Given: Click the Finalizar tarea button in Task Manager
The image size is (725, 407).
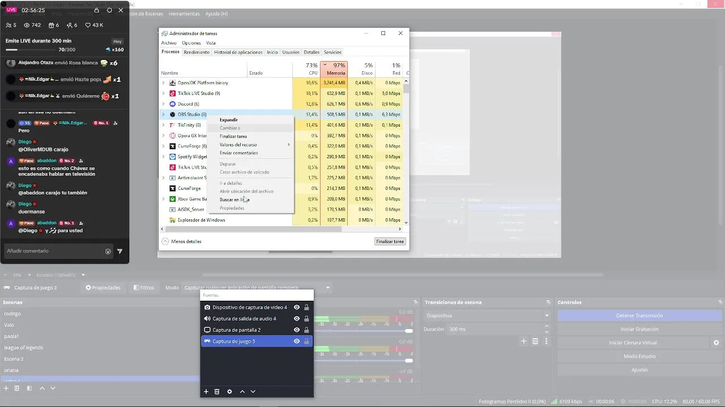Looking at the screenshot, I should pos(390,241).
